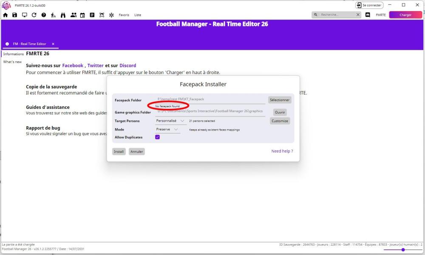Click the Favoris menu item
The image size is (425, 255).
[x=124, y=14]
